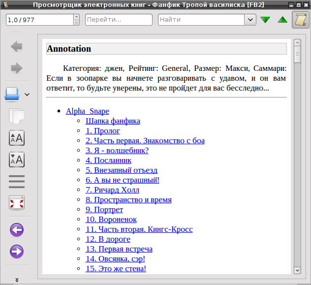This screenshot has height=285, width=311.
Task: Find previous match with green up arrow
Action: 282,20
